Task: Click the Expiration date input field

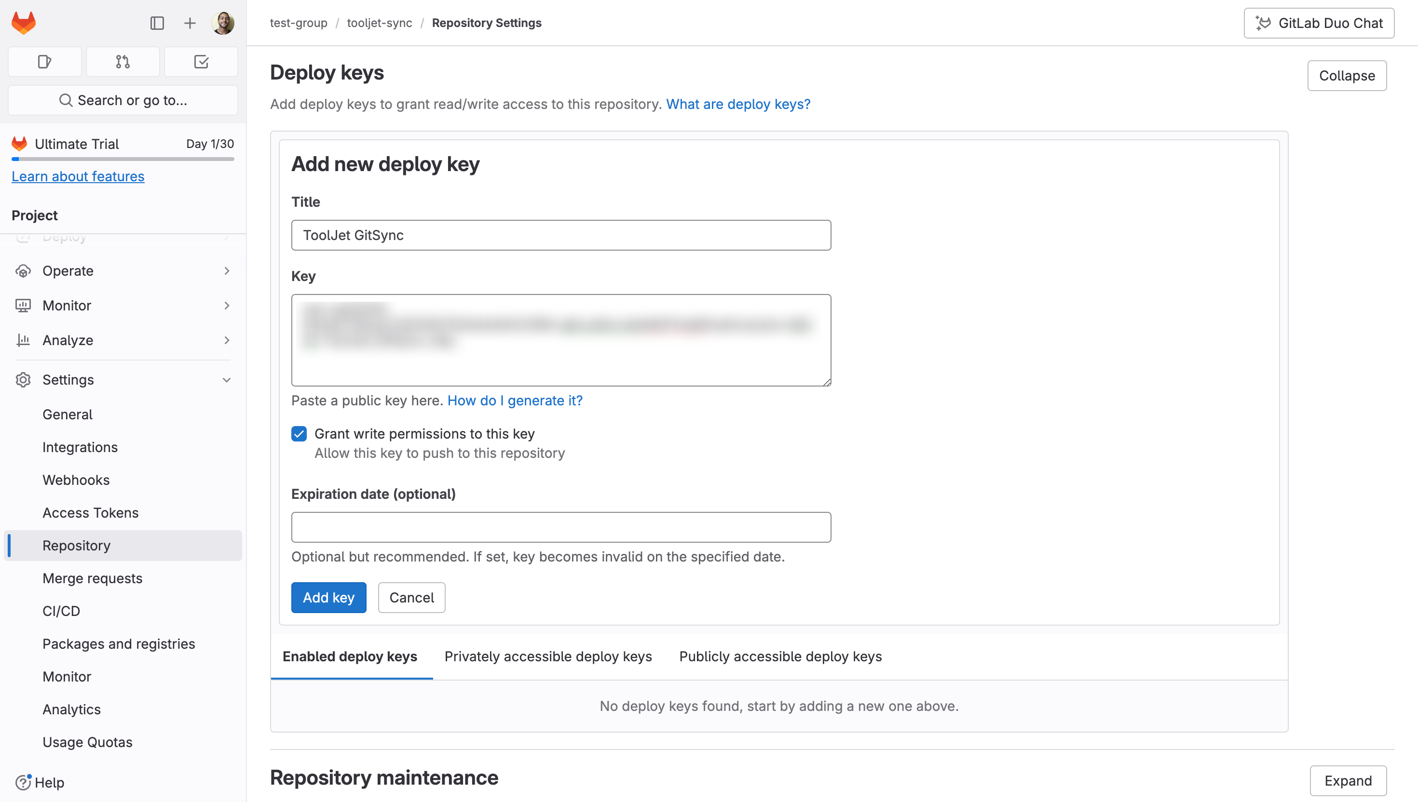Action: tap(560, 527)
